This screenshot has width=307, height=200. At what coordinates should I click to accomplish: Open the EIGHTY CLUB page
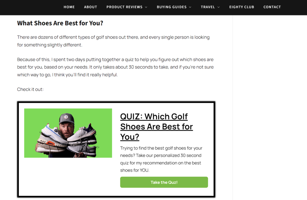pyautogui.click(x=242, y=7)
